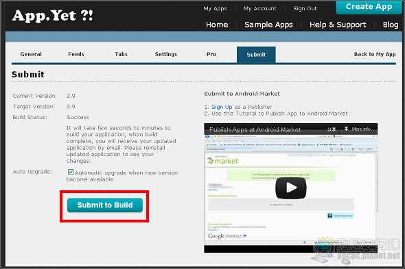Switch to the Feeds tab

[76, 54]
